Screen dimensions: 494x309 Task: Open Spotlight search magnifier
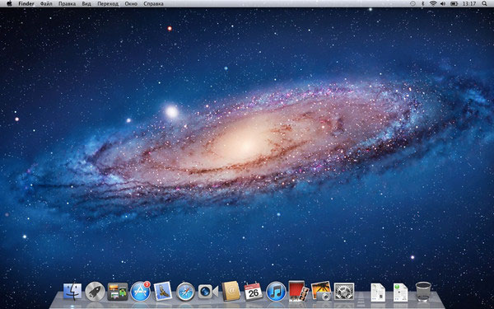[x=484, y=3]
